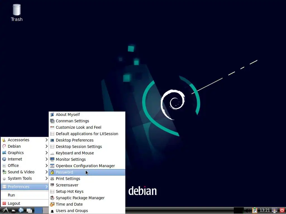
Task: Click the Desktop Preferences icon
Action: (52, 140)
